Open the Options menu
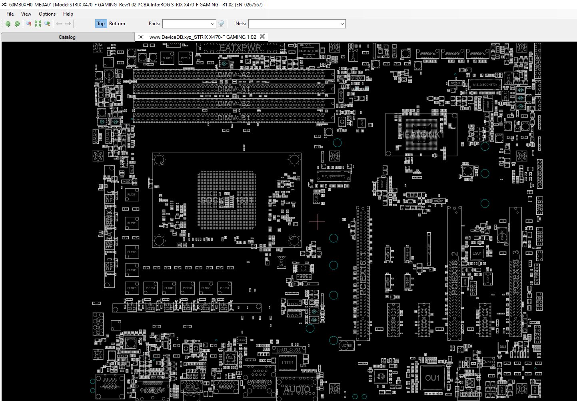Viewport: 577px width, 401px height. tap(47, 14)
